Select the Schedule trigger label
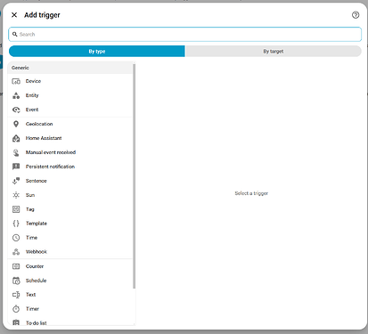 coord(37,281)
